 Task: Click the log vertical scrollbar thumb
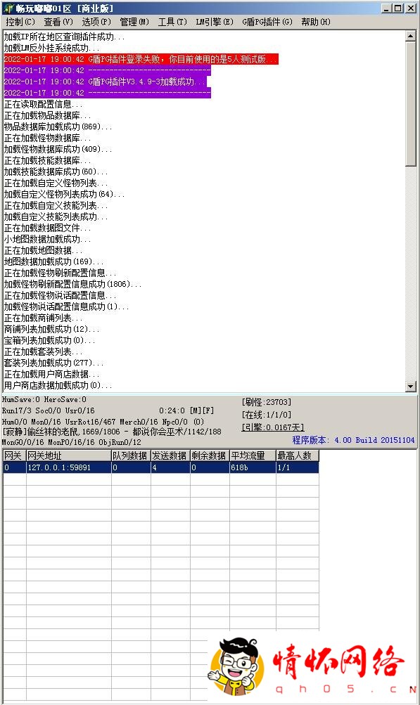click(411, 104)
